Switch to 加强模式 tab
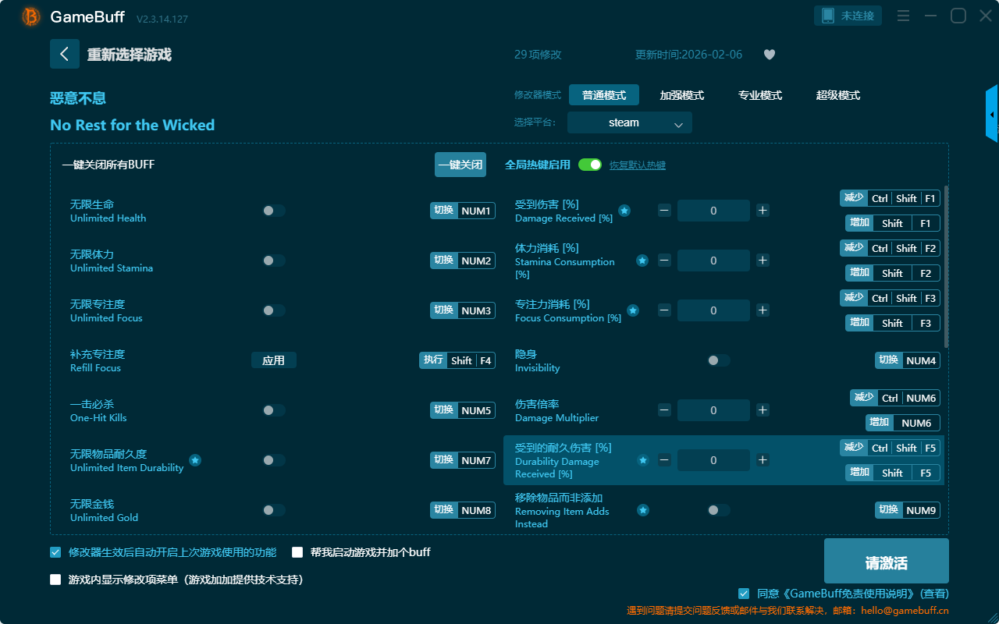999x624 pixels. (681, 95)
